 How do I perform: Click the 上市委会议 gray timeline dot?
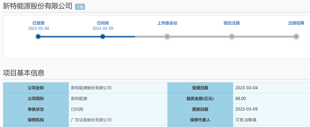click(167, 36)
